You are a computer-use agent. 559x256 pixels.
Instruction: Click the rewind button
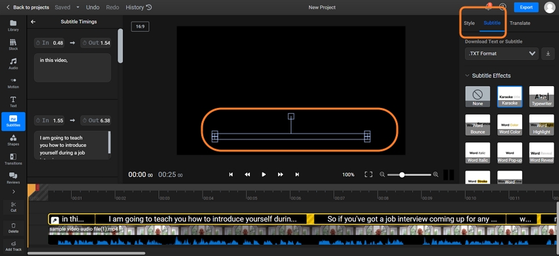click(247, 174)
